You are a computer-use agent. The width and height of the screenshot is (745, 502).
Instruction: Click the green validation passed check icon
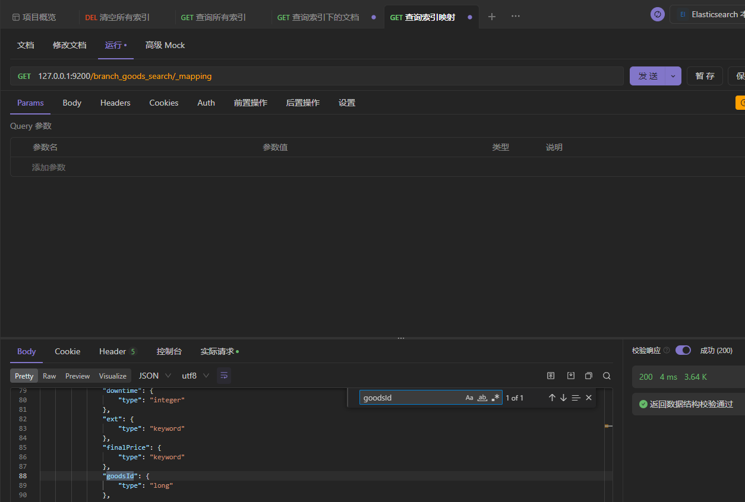click(x=643, y=404)
